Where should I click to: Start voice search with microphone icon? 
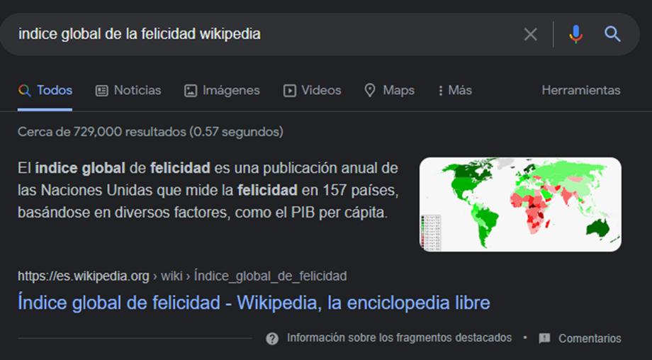point(576,34)
